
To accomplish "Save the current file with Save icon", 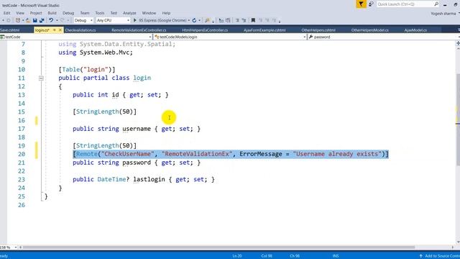I will point(35,20).
